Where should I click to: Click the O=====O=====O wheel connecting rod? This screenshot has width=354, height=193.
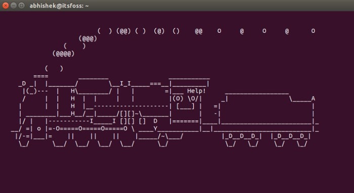[92, 128]
